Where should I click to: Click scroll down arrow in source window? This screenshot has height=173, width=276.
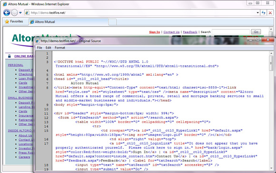(x=271, y=168)
